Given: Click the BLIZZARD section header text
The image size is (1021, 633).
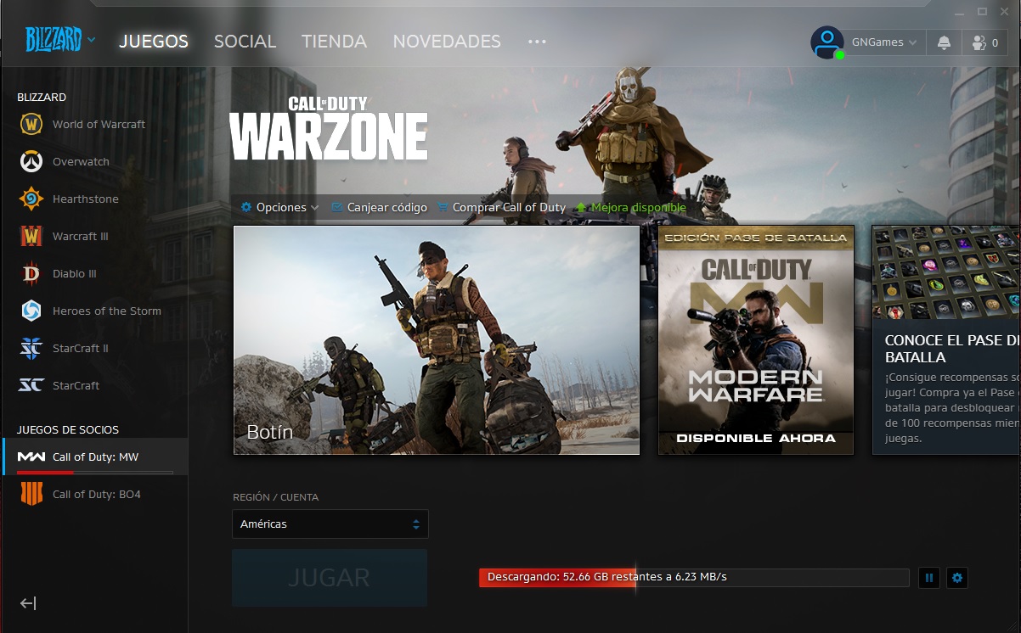Looking at the screenshot, I should point(42,98).
